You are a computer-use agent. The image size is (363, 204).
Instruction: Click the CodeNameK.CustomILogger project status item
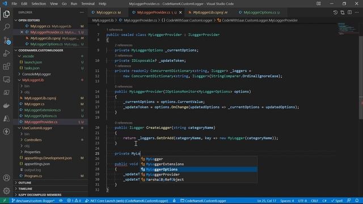[x=203, y=201]
